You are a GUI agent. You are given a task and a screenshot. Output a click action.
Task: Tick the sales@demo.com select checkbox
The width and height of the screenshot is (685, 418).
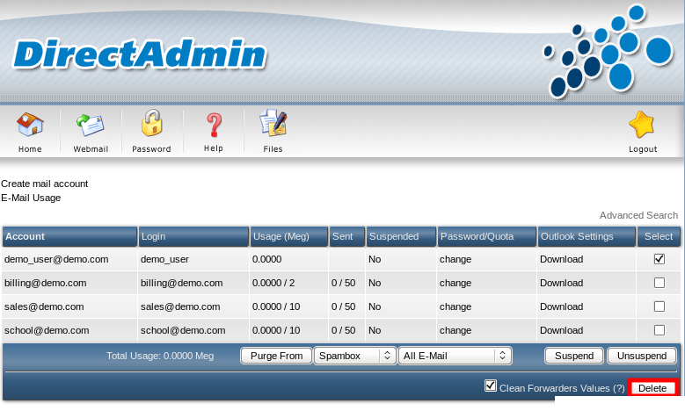[659, 306]
